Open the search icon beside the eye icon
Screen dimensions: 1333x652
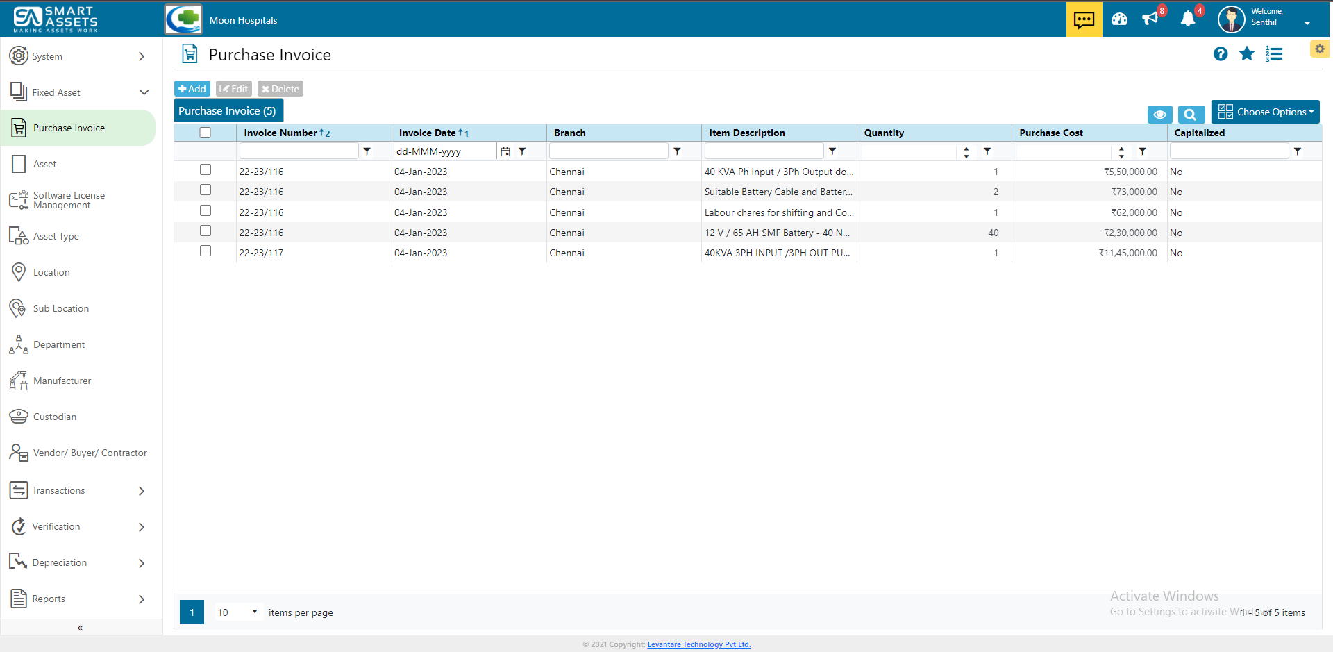click(x=1191, y=114)
